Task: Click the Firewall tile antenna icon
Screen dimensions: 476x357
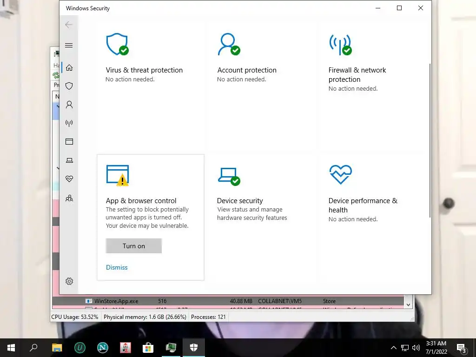Action: pos(341,45)
